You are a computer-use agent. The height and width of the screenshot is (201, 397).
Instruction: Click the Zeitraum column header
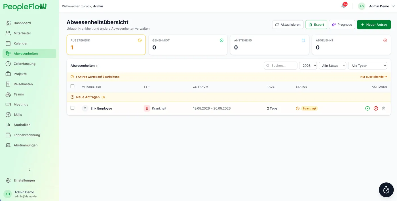pyautogui.click(x=200, y=87)
